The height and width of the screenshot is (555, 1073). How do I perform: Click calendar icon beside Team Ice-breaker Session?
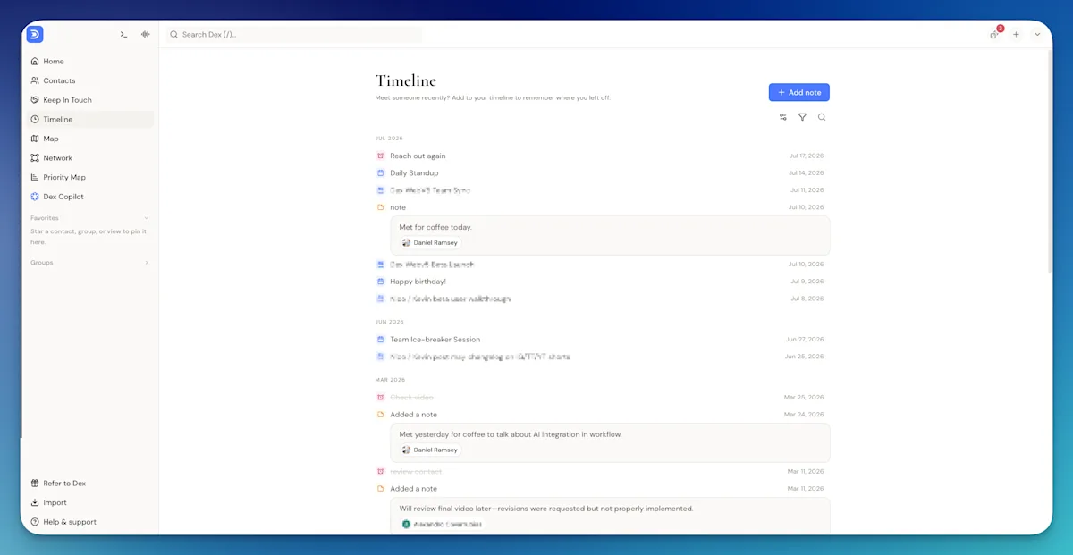click(380, 340)
